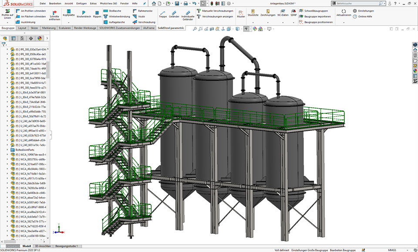418x252 pixels.
Task: Click the Treppe stair tool
Action: tap(162, 14)
